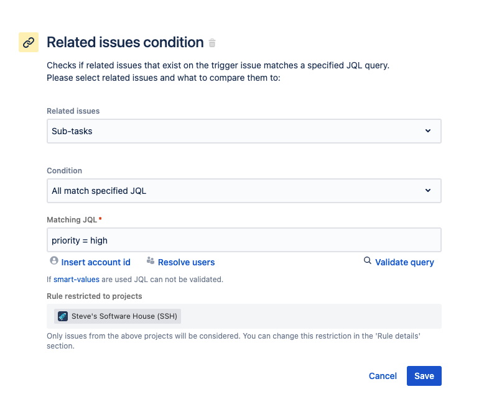Image resolution: width=479 pixels, height=402 pixels.
Task: Click the Condition dropdown chevron arrow
Action: pos(428,191)
